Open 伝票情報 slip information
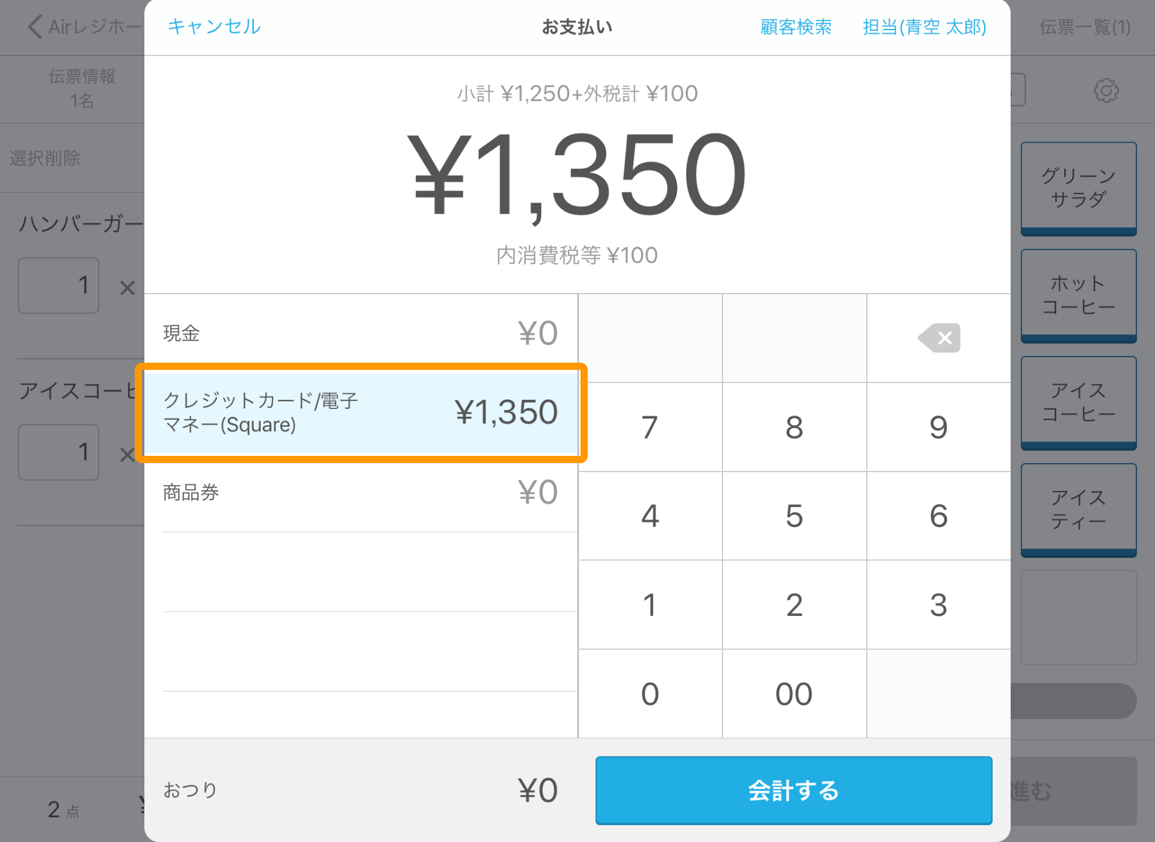 [82, 88]
